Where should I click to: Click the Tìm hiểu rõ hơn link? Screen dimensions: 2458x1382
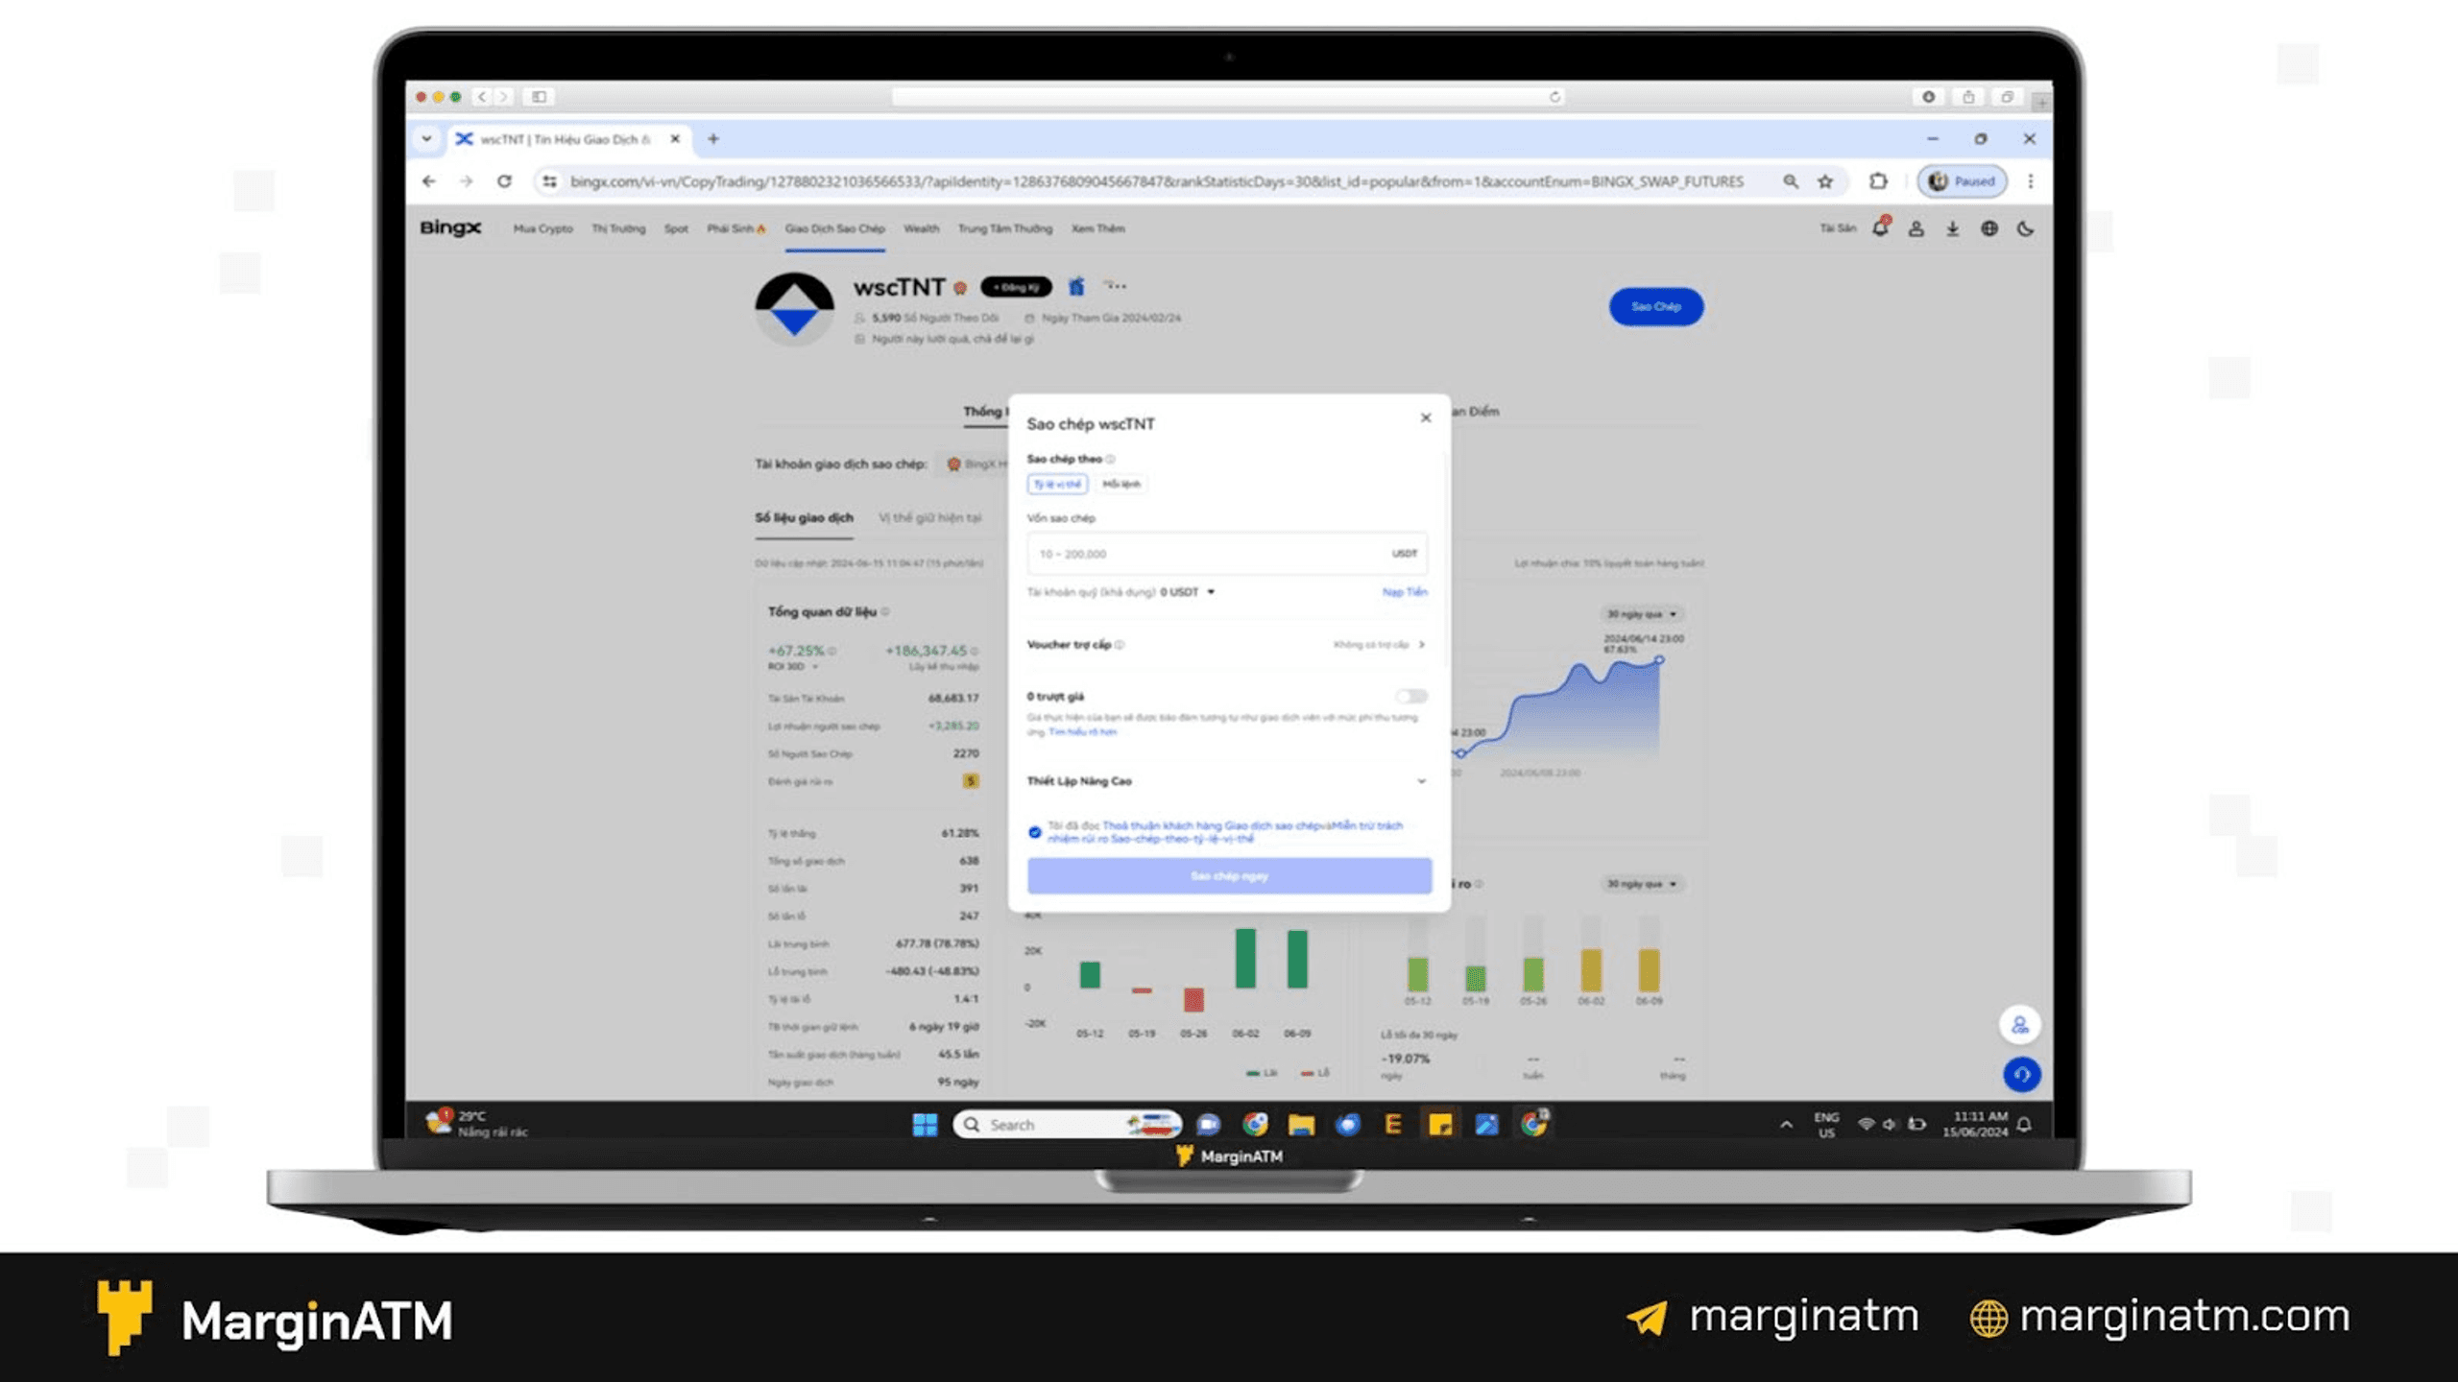[x=1082, y=732]
